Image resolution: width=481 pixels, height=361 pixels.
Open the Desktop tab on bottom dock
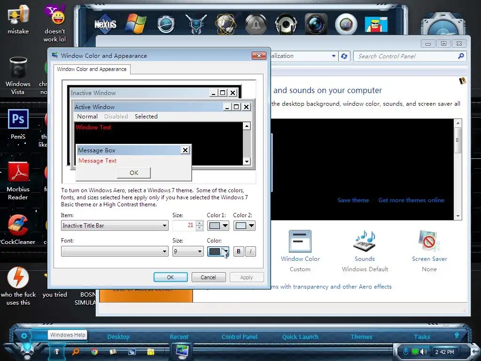click(118, 337)
